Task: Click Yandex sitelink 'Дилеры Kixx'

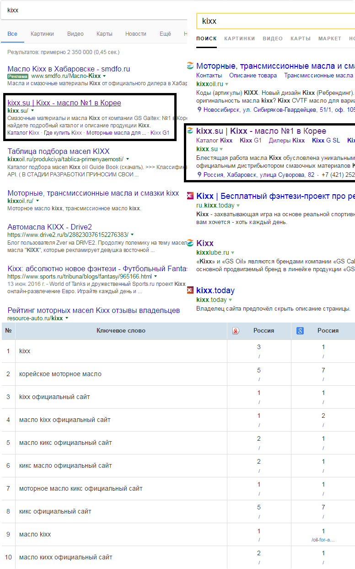Action: coord(287,140)
